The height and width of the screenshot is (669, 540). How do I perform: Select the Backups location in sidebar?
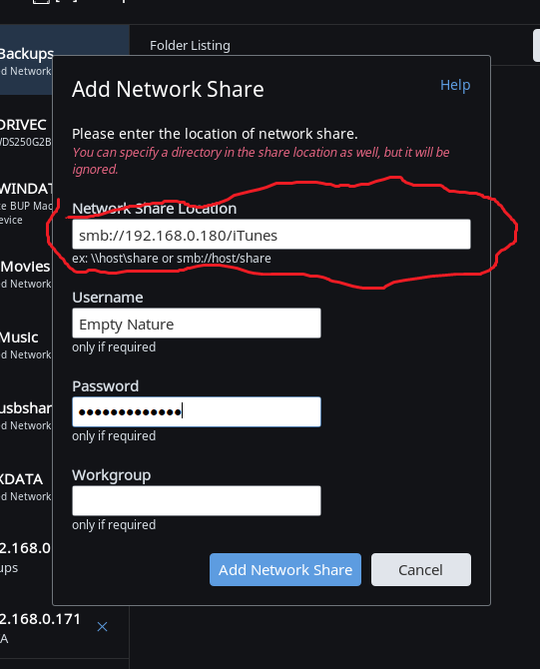(x=26, y=61)
